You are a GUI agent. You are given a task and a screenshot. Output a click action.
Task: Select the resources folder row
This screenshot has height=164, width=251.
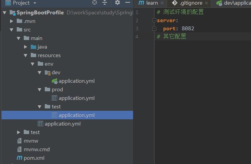[67, 56]
